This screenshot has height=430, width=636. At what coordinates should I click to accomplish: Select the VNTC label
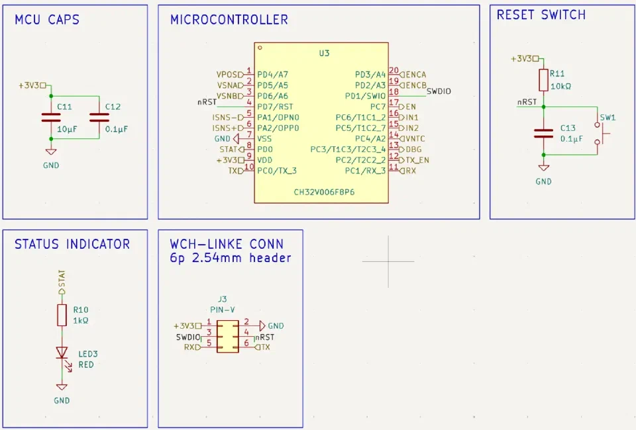[x=412, y=139]
